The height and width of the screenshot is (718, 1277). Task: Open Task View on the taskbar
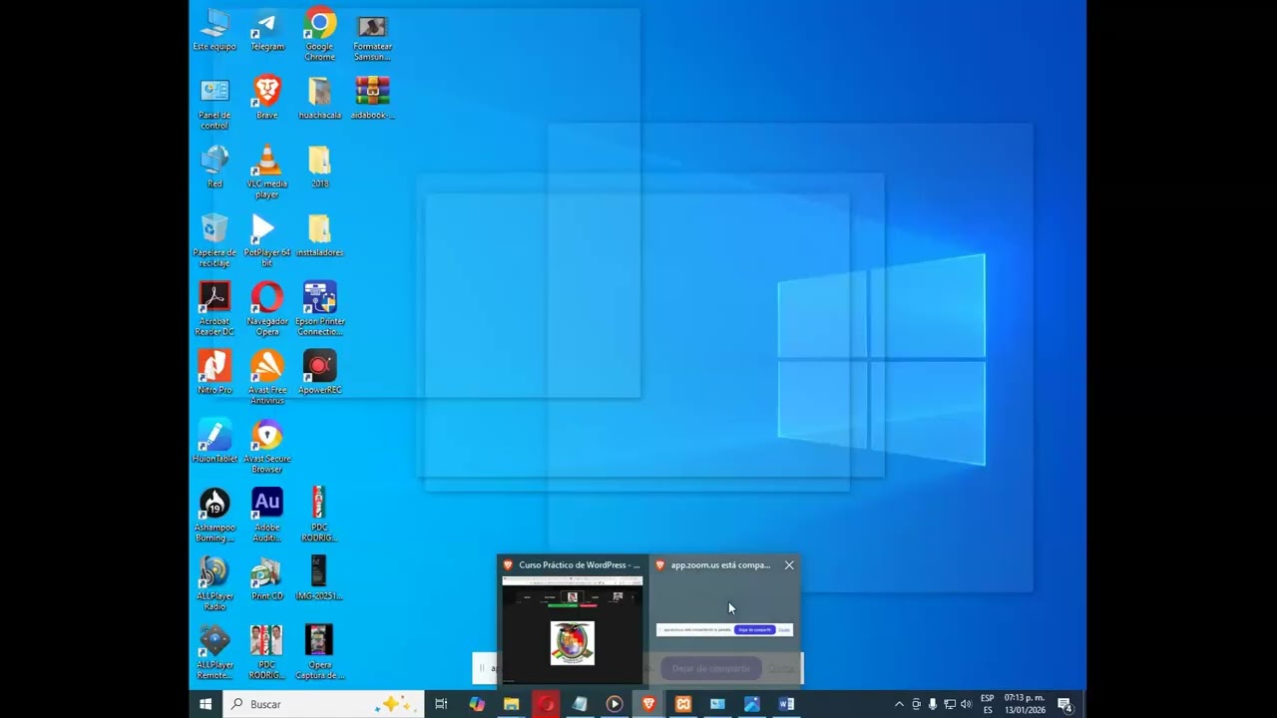pyautogui.click(x=441, y=704)
